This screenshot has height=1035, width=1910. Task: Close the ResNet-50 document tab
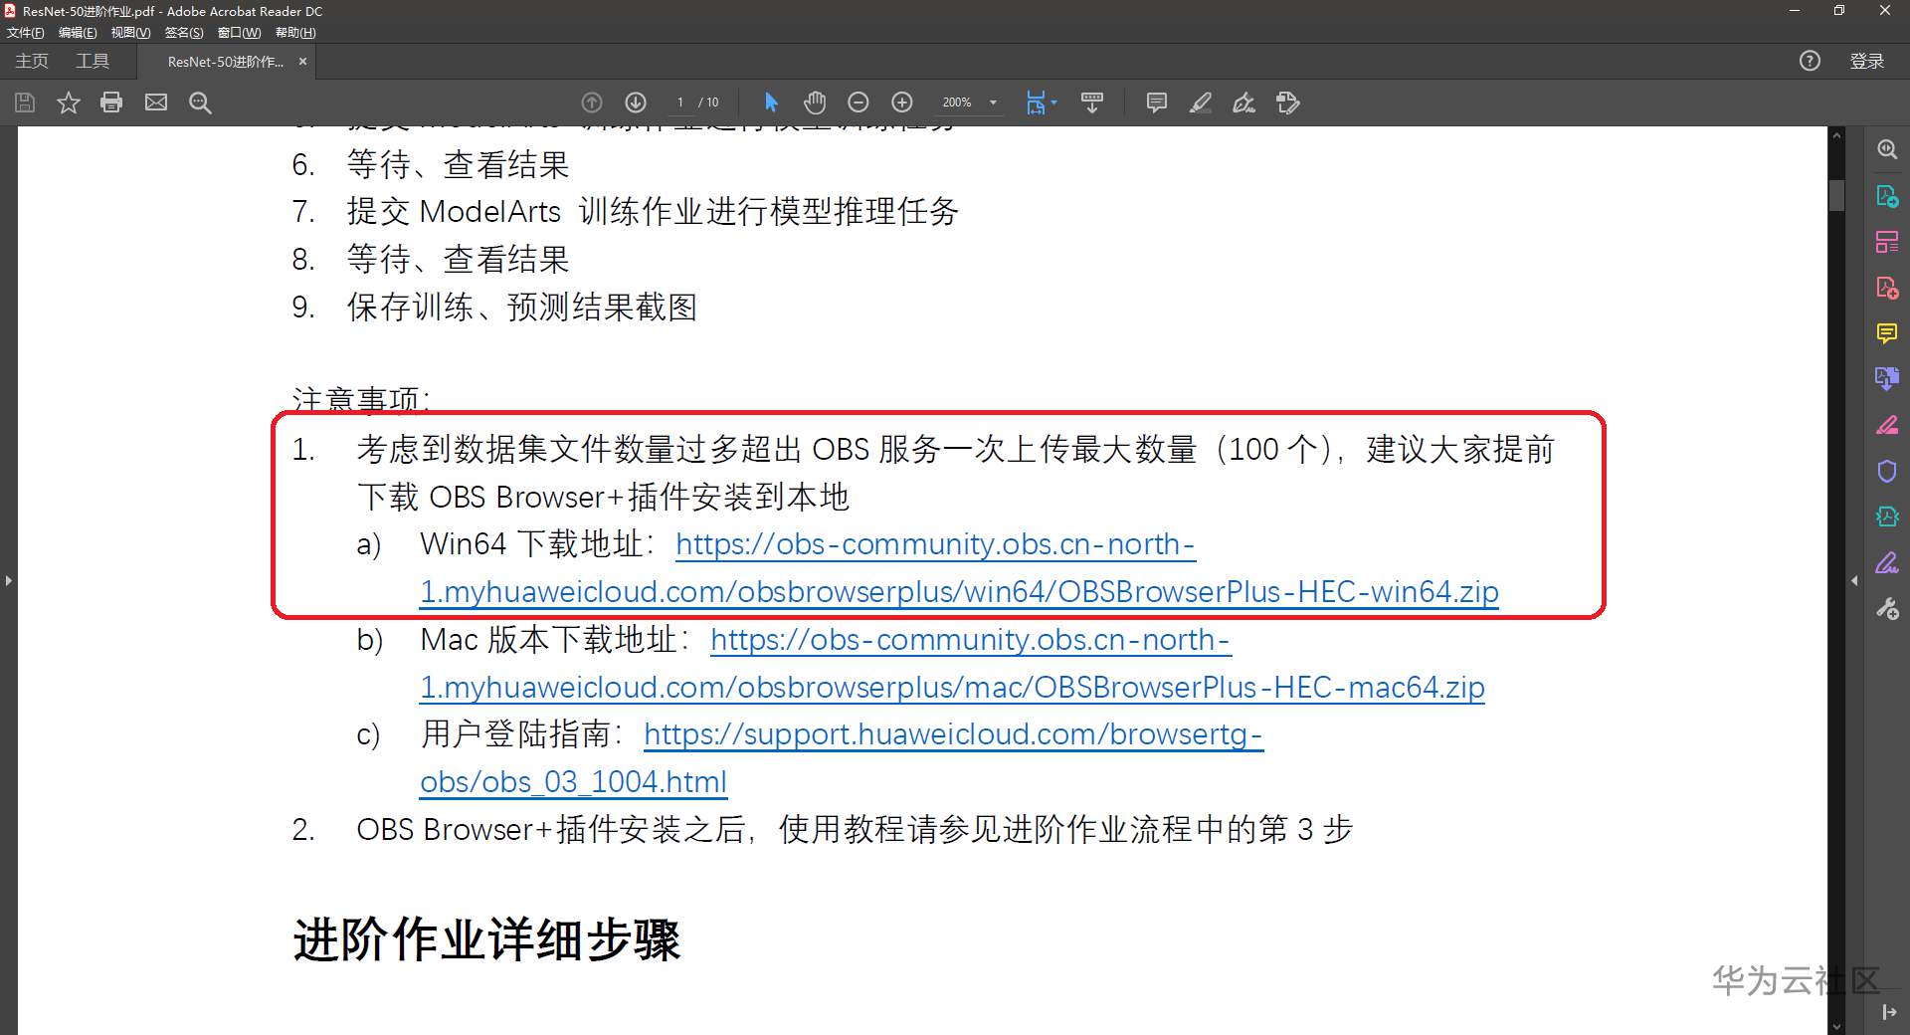click(x=302, y=62)
